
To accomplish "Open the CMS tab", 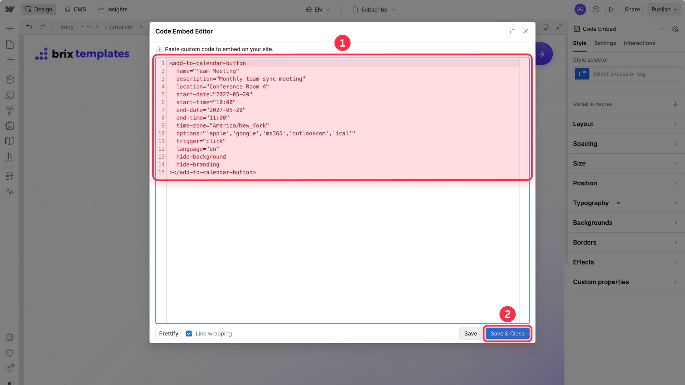I will (x=75, y=10).
